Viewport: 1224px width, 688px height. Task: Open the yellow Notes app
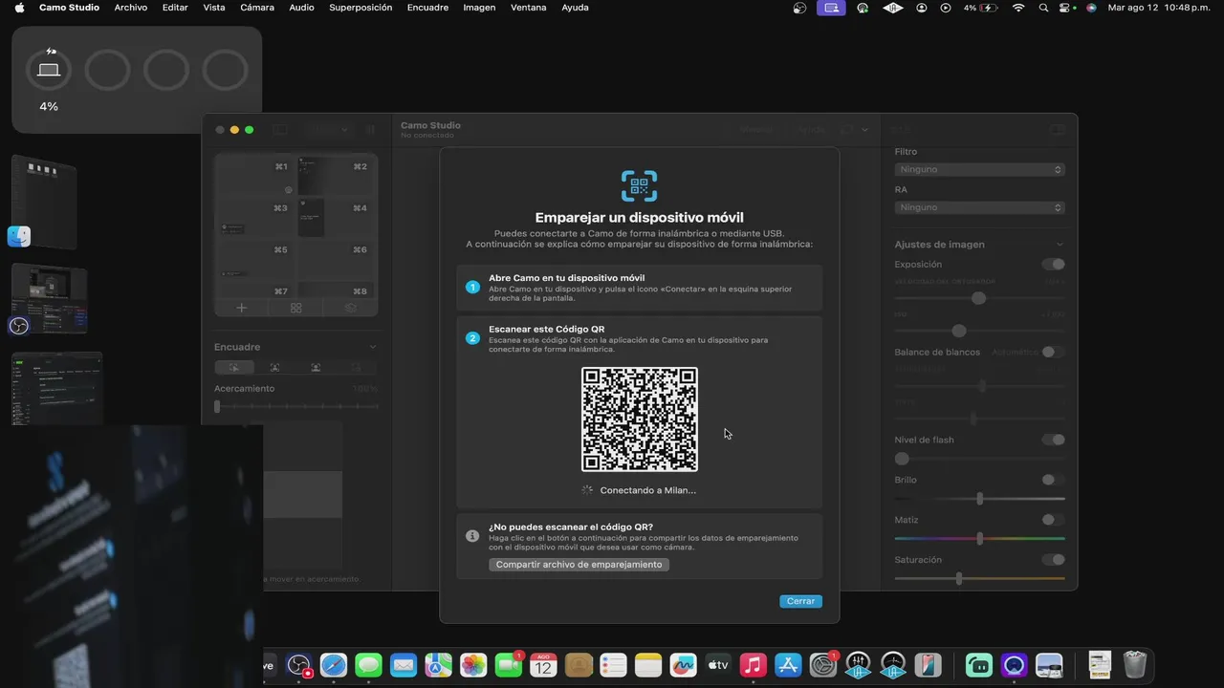pyautogui.click(x=648, y=664)
